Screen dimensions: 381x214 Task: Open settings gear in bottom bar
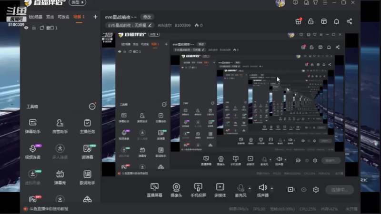coord(316,190)
